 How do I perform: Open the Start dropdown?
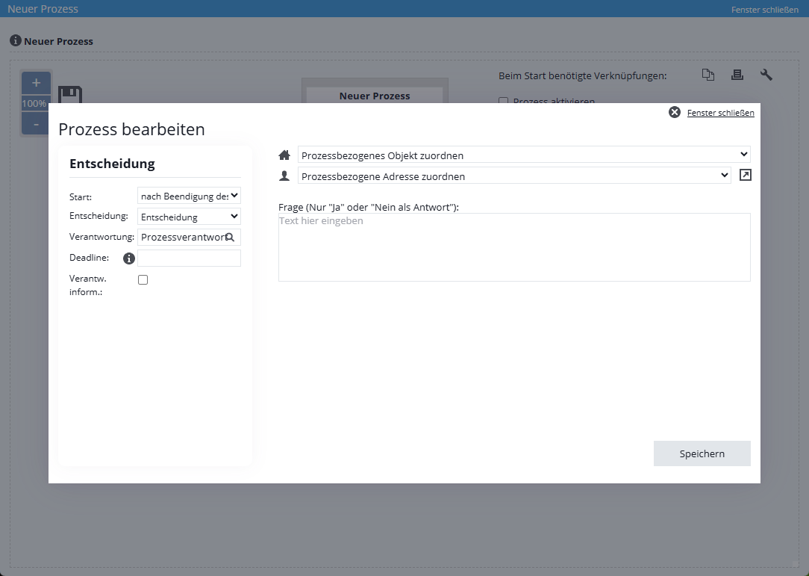[x=189, y=196]
